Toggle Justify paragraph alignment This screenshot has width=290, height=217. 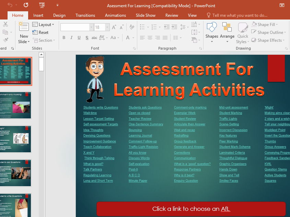click(x=165, y=38)
